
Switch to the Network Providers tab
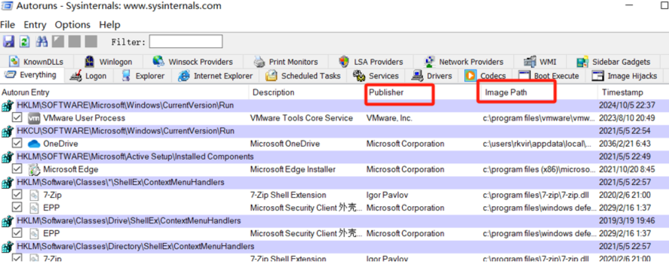click(x=463, y=62)
